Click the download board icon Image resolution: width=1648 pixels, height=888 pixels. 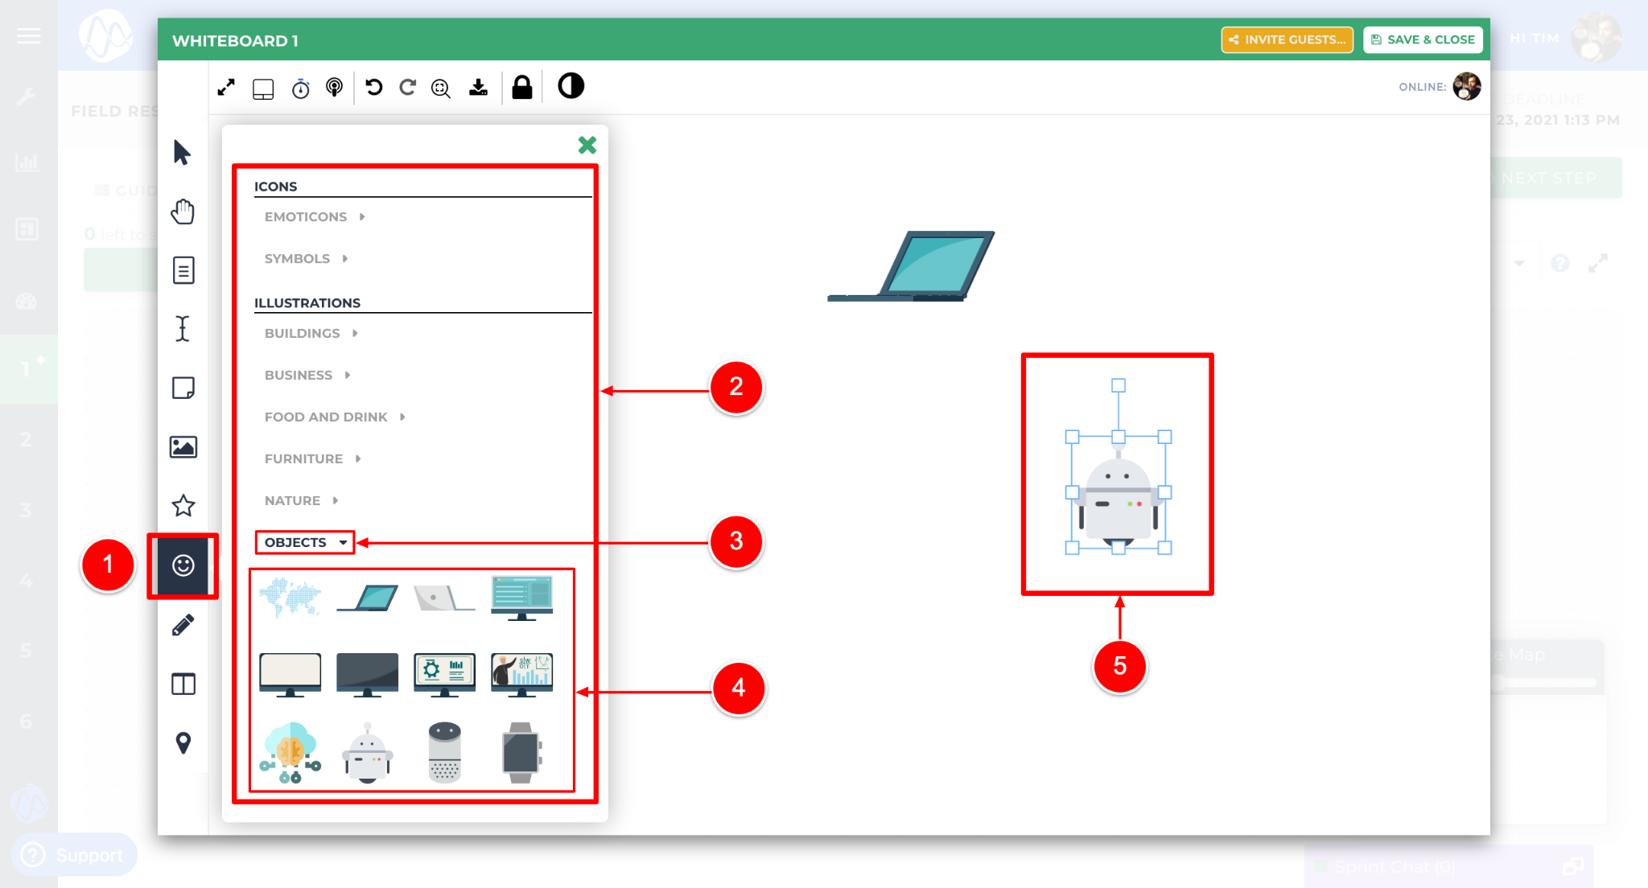pos(478,87)
